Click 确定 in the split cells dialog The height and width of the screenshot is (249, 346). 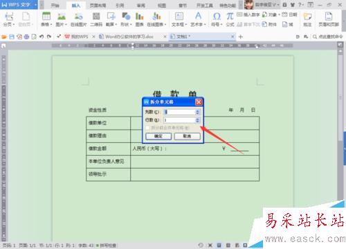point(158,137)
